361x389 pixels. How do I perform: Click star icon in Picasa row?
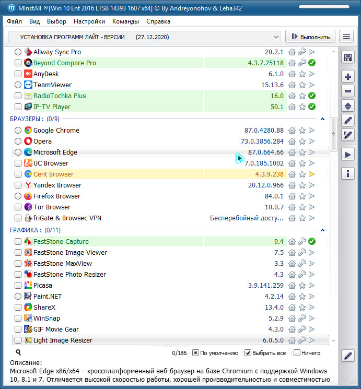[302, 285]
